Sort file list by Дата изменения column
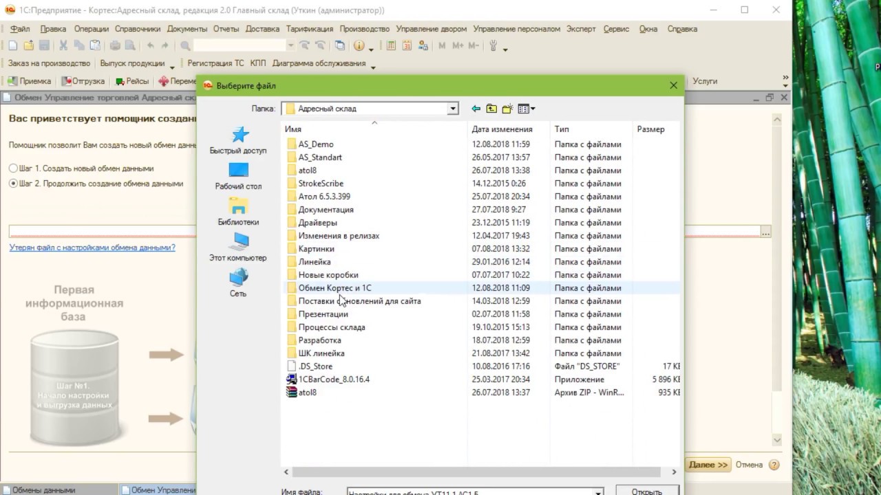The width and height of the screenshot is (881, 495). tap(502, 129)
